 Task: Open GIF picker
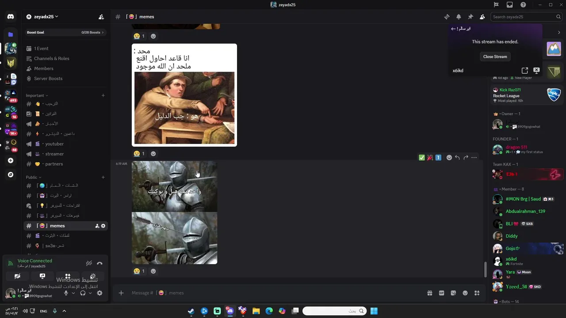click(441, 293)
